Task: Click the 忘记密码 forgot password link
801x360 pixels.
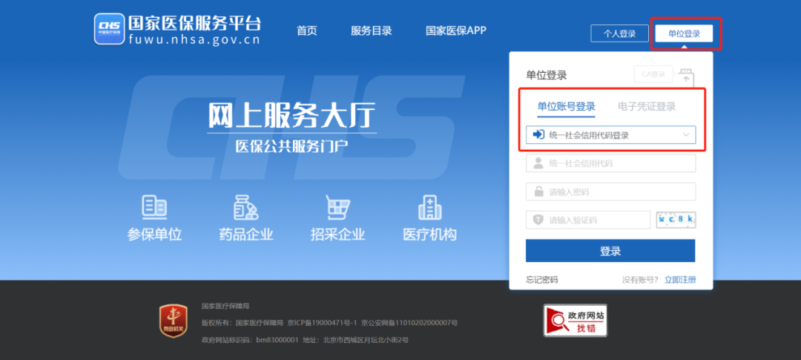Action: coord(541,280)
